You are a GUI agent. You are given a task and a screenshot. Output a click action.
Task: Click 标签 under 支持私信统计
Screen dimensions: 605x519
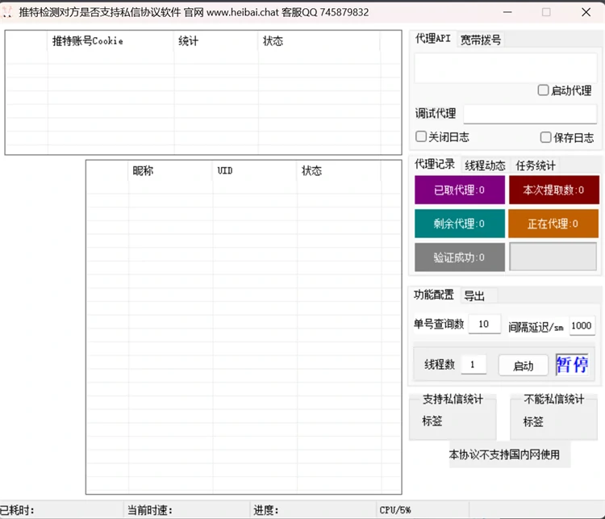pyautogui.click(x=432, y=421)
